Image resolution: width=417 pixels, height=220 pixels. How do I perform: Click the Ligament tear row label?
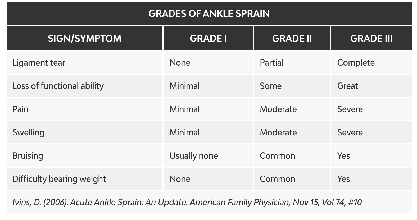click(x=39, y=63)
